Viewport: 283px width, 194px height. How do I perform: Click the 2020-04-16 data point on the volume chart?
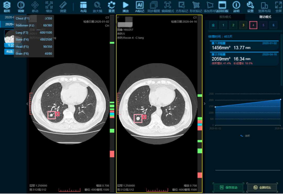coord(280,99)
